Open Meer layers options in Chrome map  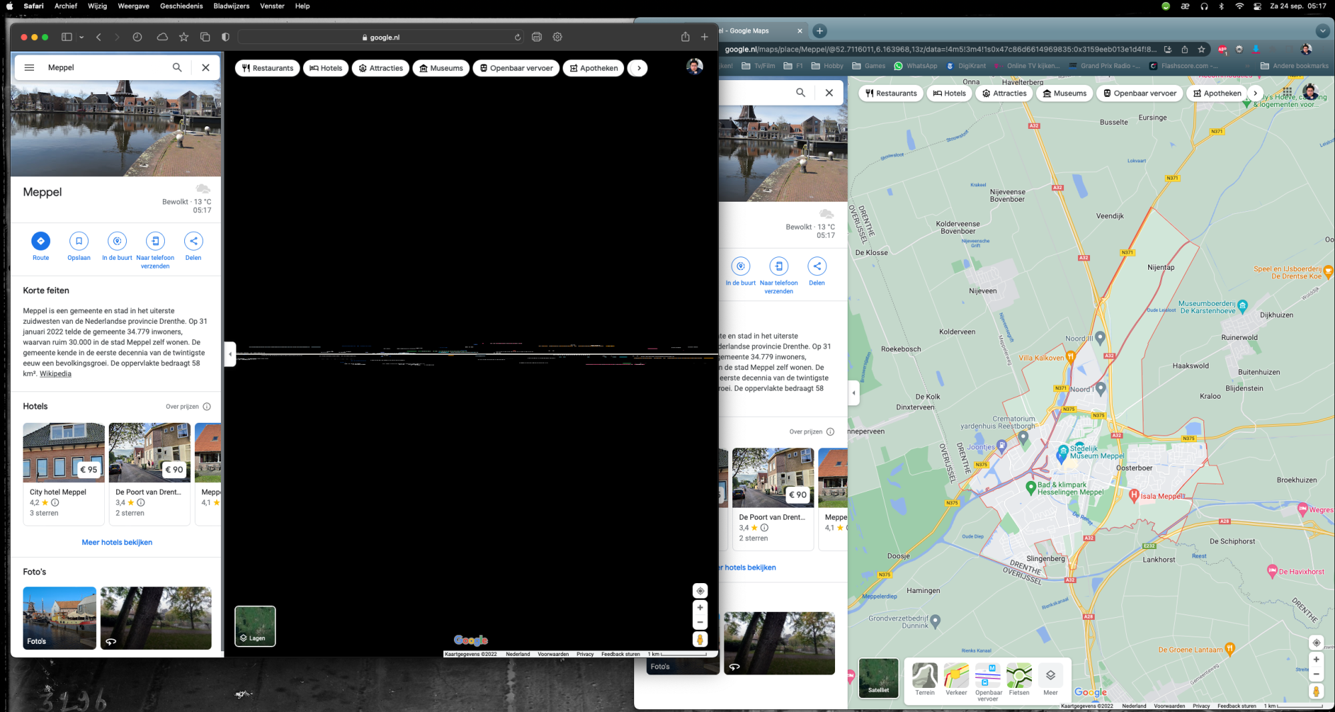[x=1051, y=680]
